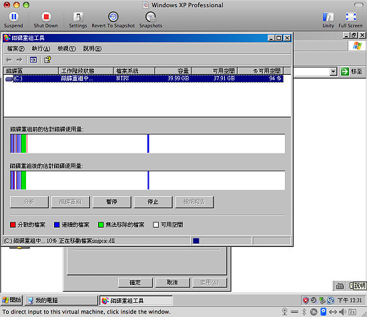Image resolution: width=367 pixels, height=317 pixels.
Task: Click the sound speaker status icon
Action: (x=342, y=312)
